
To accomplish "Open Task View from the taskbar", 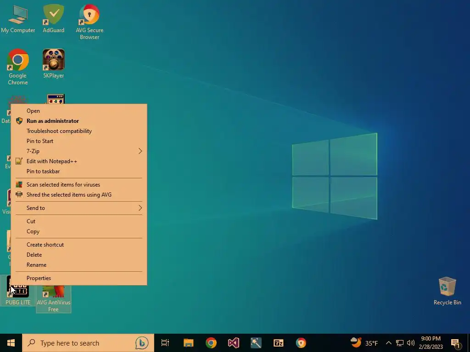I will pos(165,343).
